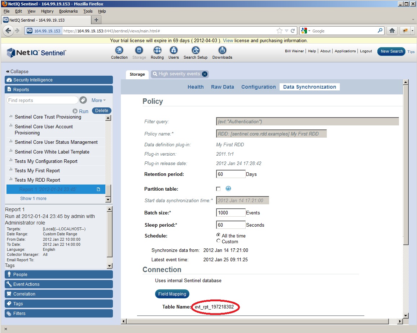Click the Firefox home button
The width and height of the screenshot is (417, 333).
(x=392, y=31)
